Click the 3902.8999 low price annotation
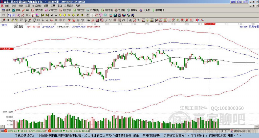259x138 pixels. click(114, 80)
